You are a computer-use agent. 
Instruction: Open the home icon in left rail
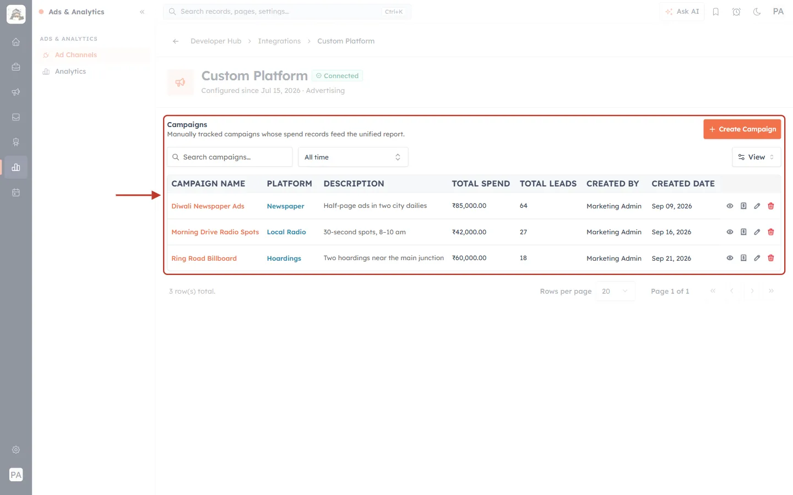(x=16, y=42)
